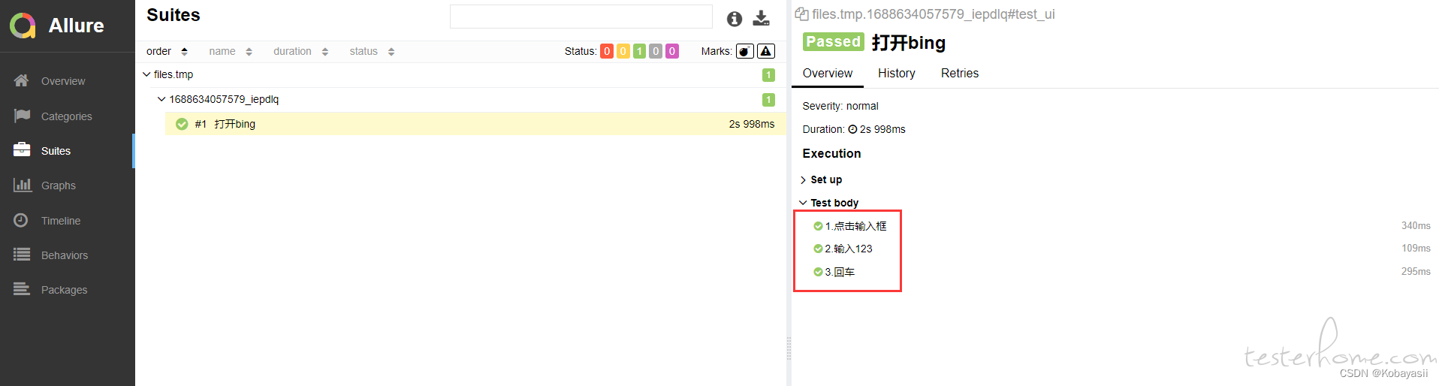Go to the Timeline page
Viewport: 1439px width, 386px height.
coord(61,221)
